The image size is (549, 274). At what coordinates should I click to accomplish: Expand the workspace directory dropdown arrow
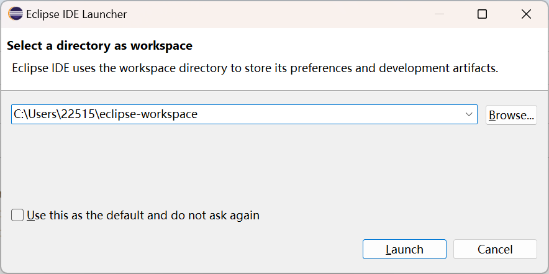coord(469,115)
